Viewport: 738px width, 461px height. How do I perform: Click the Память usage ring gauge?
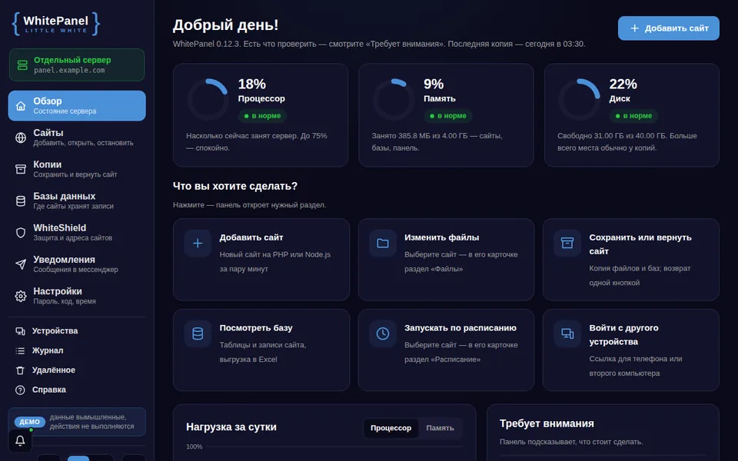pos(394,100)
